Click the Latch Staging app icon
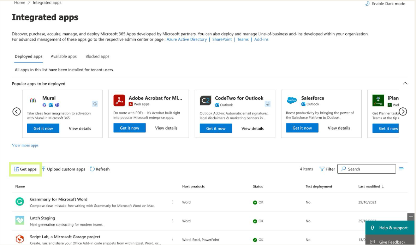The image size is (416, 245). click(x=20, y=221)
